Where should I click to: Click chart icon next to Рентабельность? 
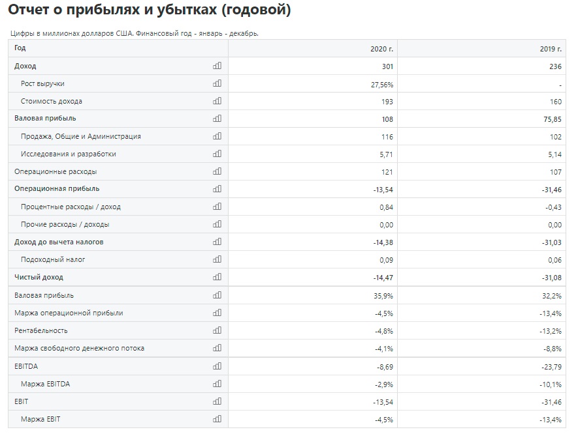click(x=217, y=330)
